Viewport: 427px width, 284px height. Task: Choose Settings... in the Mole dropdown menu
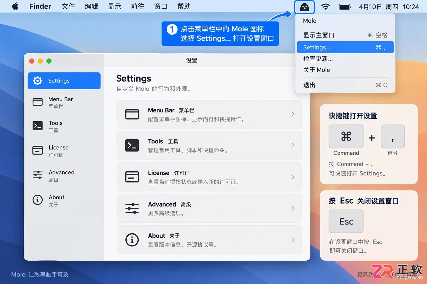tap(345, 47)
